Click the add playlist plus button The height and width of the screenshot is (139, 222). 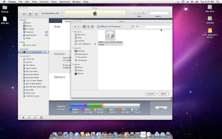click(x=23, y=118)
